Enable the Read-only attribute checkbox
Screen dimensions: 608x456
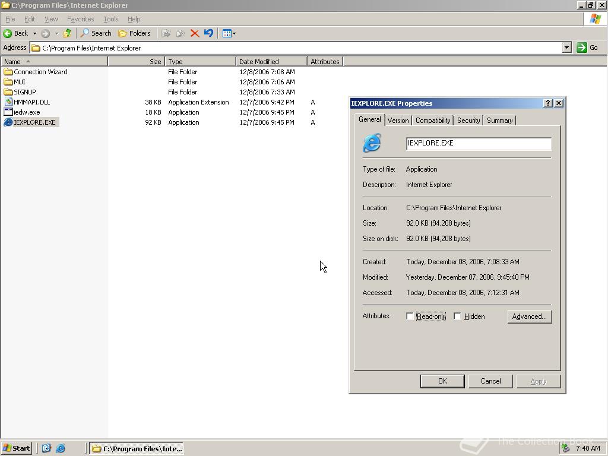(x=410, y=316)
